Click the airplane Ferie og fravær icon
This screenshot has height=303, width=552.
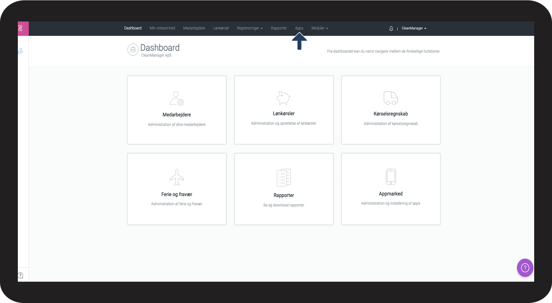tap(177, 177)
